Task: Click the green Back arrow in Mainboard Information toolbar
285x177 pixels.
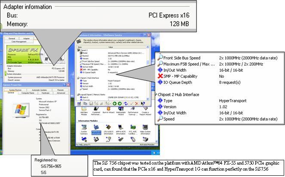Action: click(x=114, y=104)
